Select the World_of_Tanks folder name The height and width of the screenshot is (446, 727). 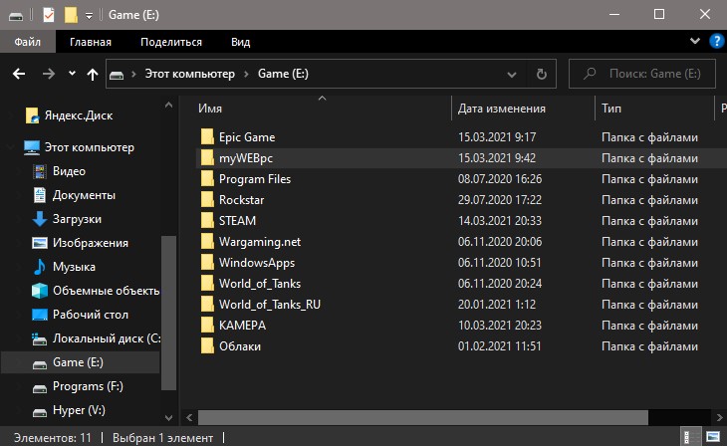[260, 284]
